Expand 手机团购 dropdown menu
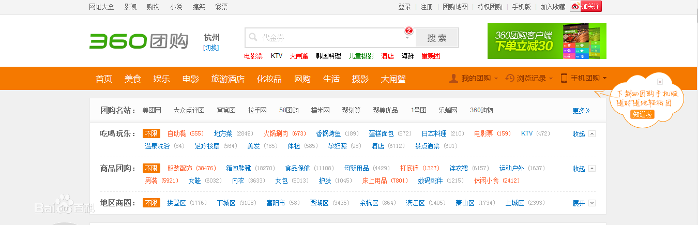This screenshot has height=225, width=698. click(x=604, y=79)
